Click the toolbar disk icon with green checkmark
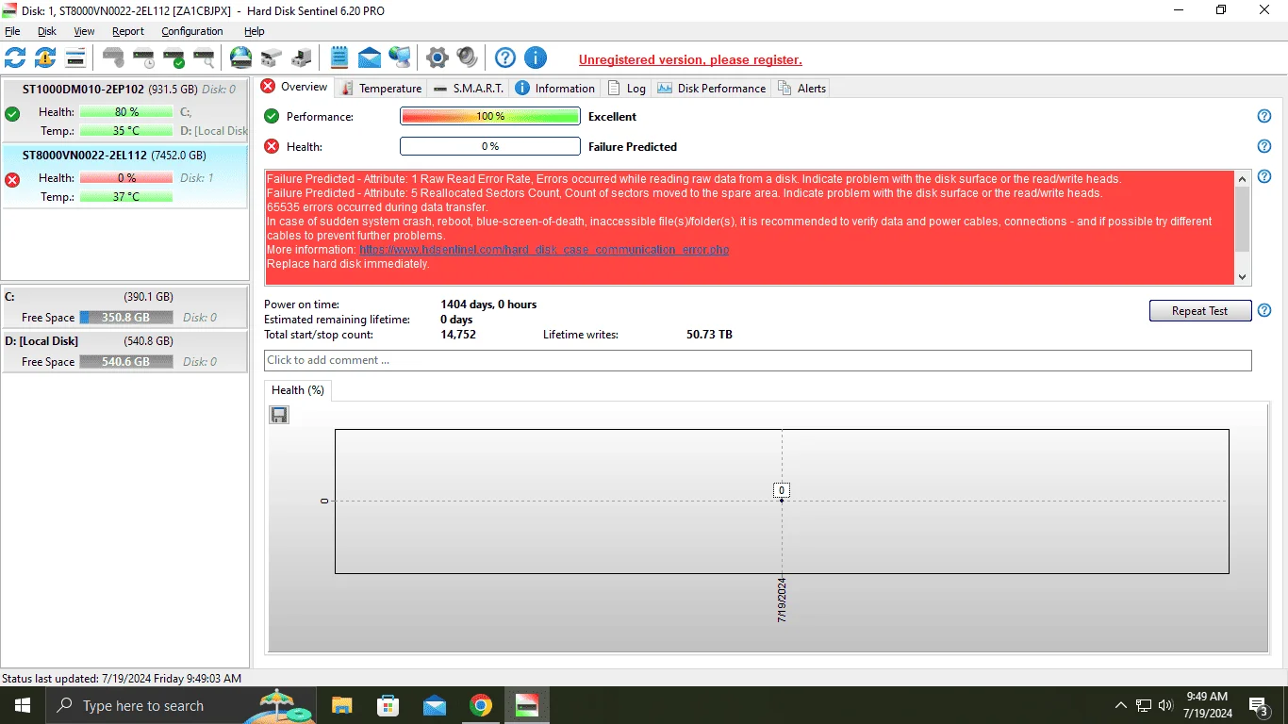This screenshot has width=1288, height=724. pyautogui.click(x=173, y=58)
